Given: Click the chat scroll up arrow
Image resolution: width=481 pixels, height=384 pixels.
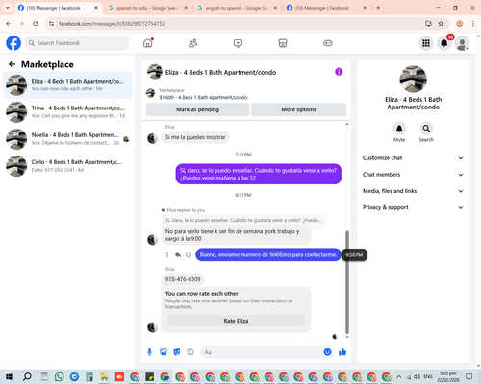Looking at the screenshot, I should 347,124.
